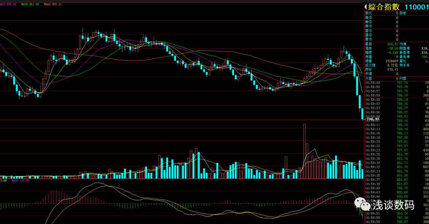Click the back arrow beside 综合指数
The width and height of the screenshot is (429, 224).
pyautogui.click(x=366, y=7)
